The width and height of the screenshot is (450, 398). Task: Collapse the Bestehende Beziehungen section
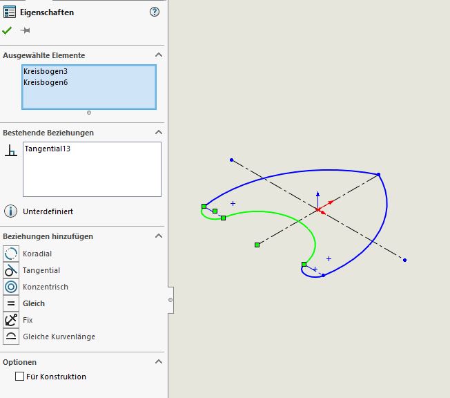click(x=159, y=132)
